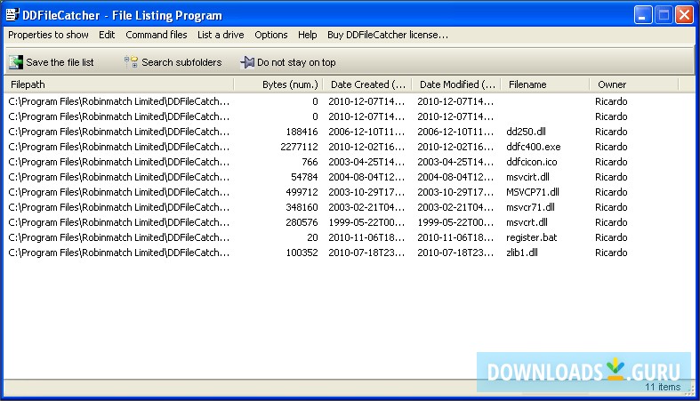
Task: Click date created 2003-04-25T14 cell
Action: [366, 162]
